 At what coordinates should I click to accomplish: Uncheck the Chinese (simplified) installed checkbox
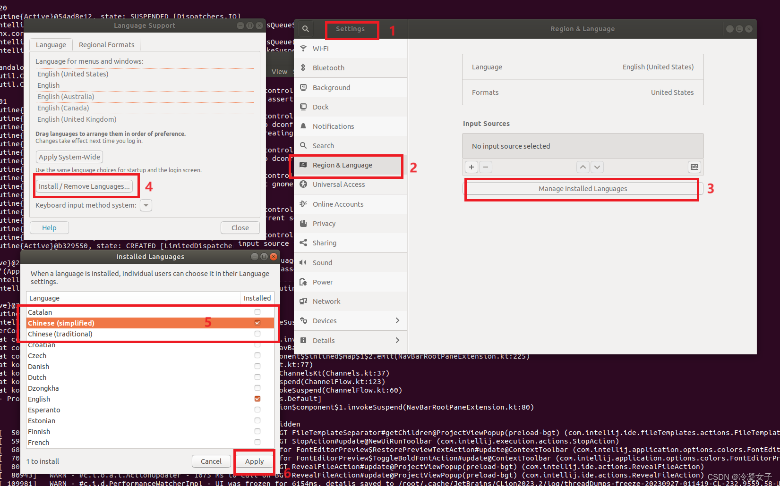[257, 323]
